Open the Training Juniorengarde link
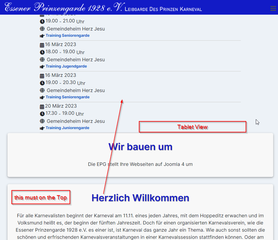Viewport: 278px width, 240px height. pos(67,128)
